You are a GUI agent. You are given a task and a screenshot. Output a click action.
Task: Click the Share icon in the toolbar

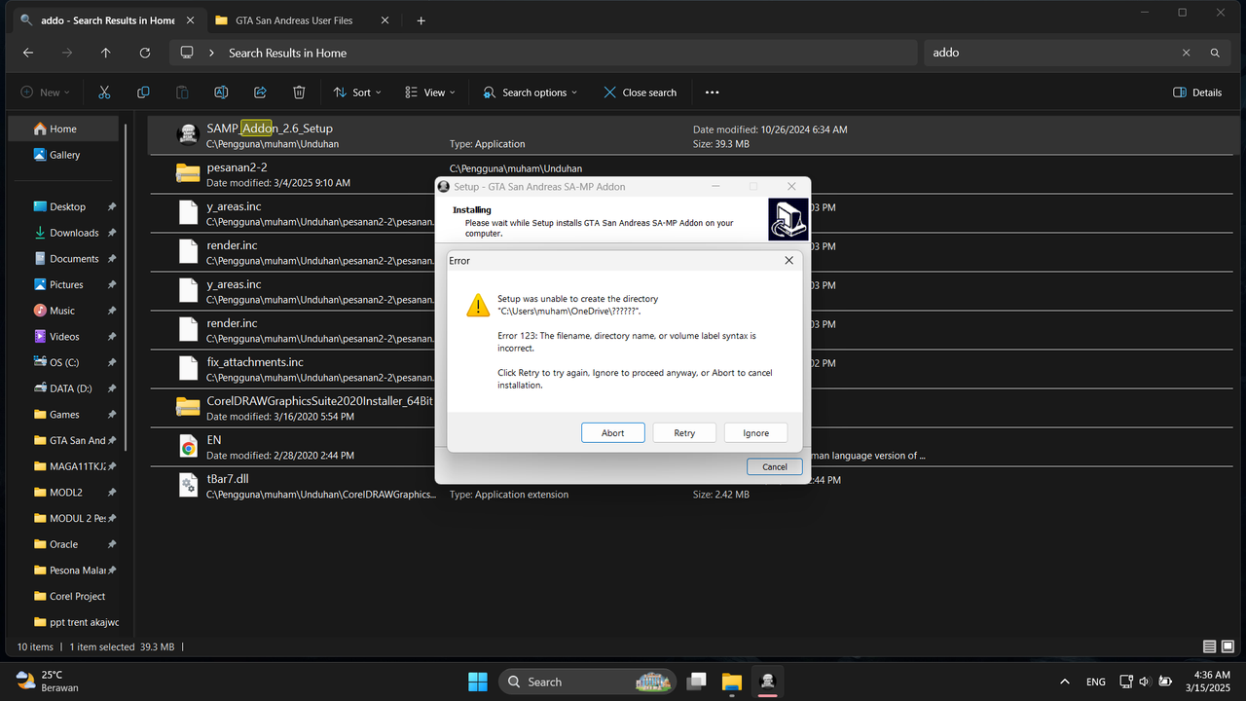(x=260, y=92)
